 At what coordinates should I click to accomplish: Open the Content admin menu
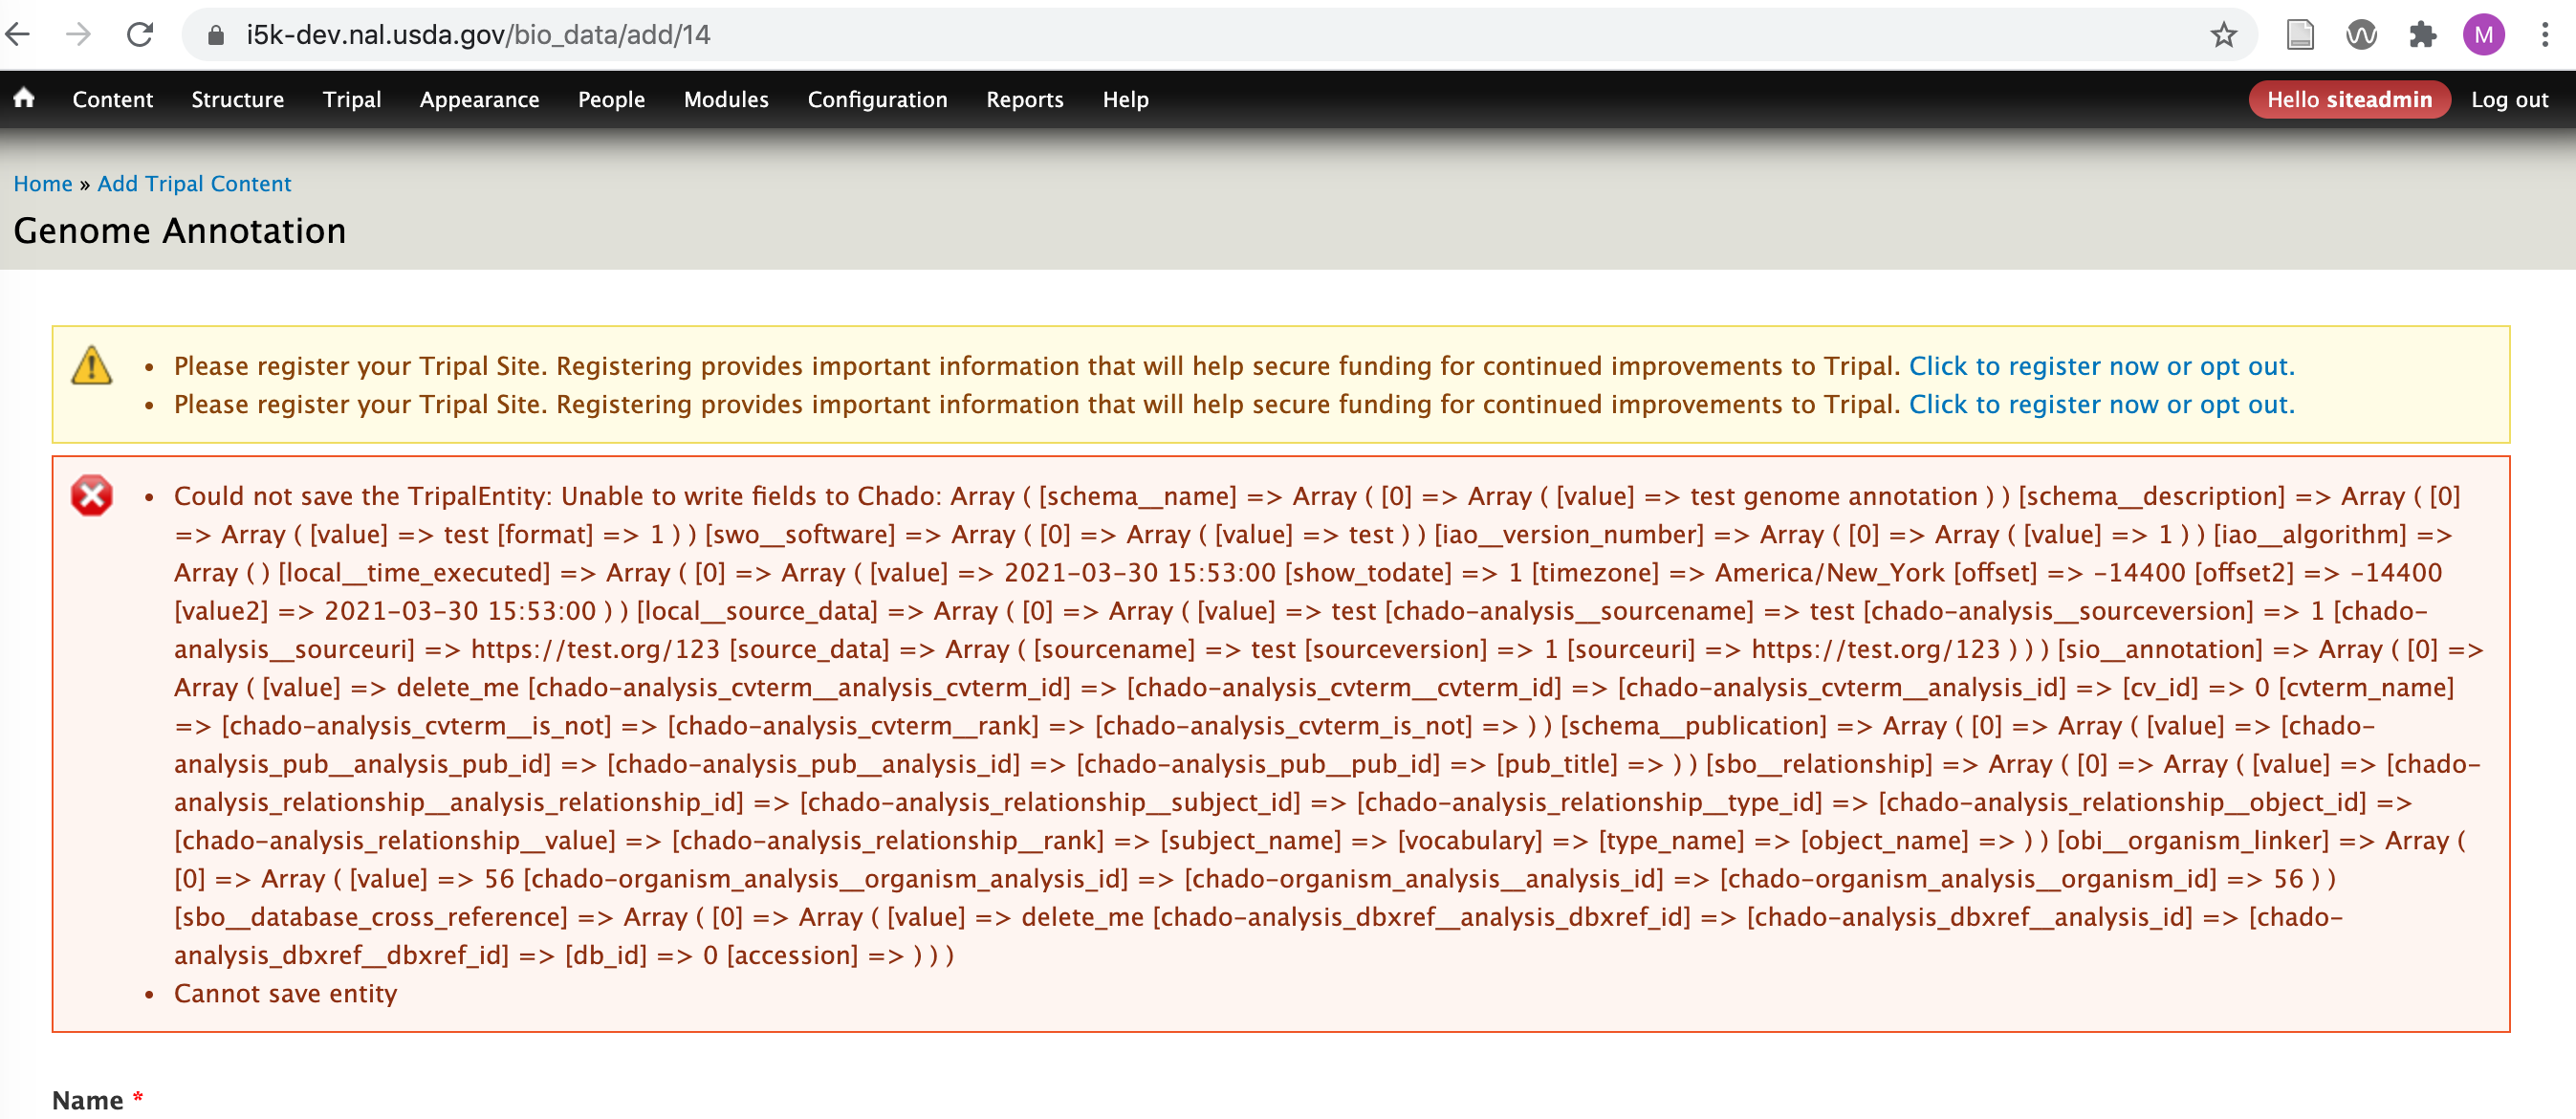(112, 99)
